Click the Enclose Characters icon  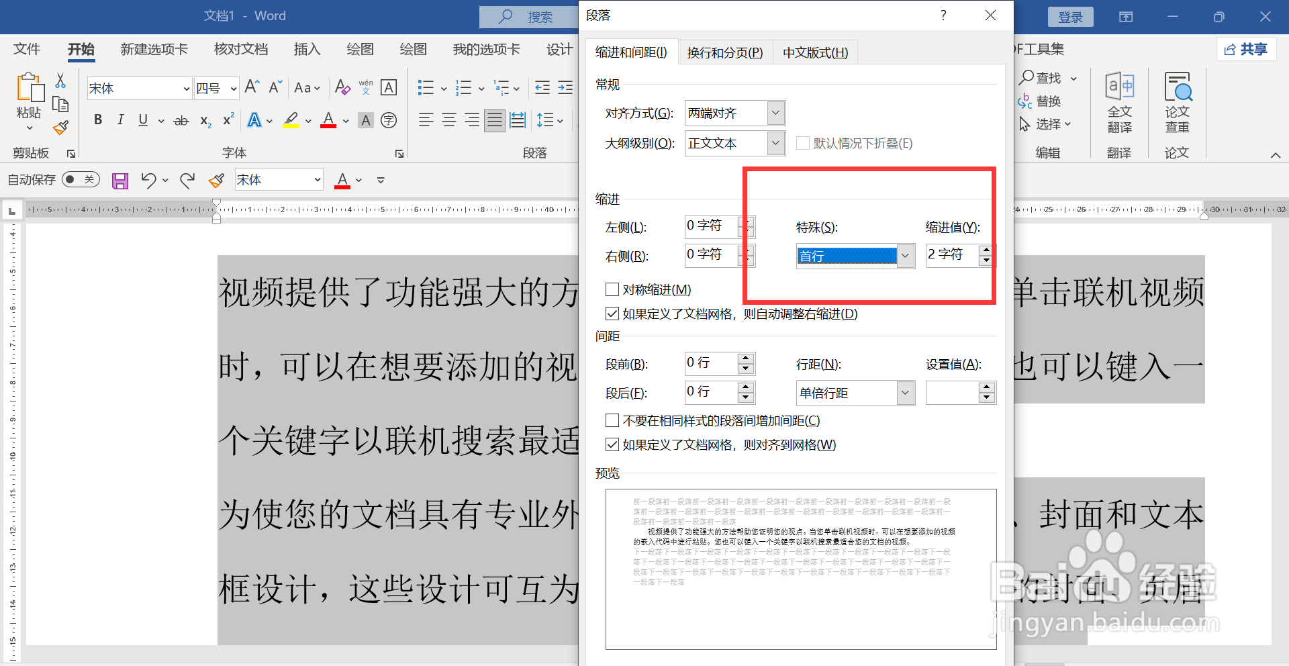point(389,120)
